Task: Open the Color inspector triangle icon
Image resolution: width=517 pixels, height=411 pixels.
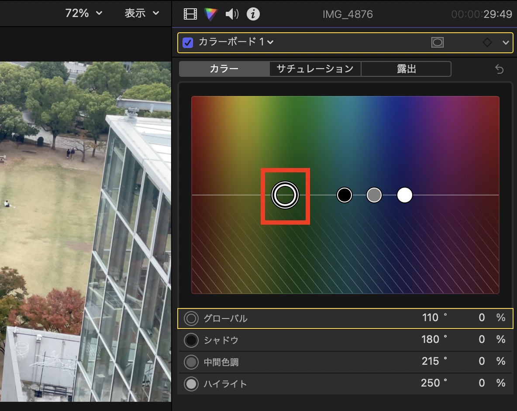Action: 211,14
